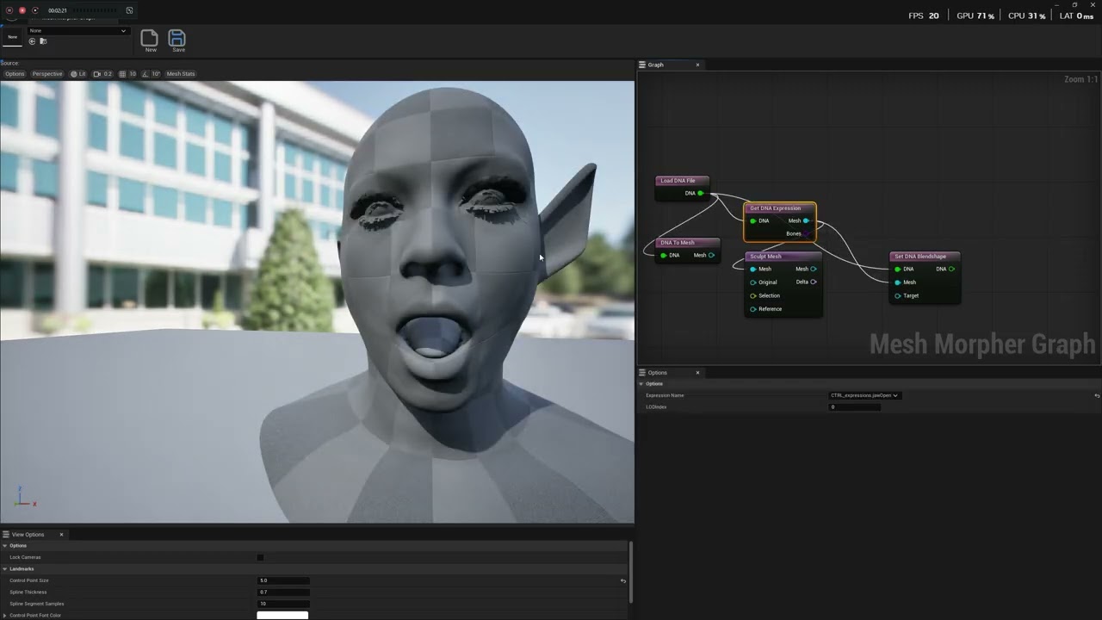Collapse the Options section under the graph

641,384
